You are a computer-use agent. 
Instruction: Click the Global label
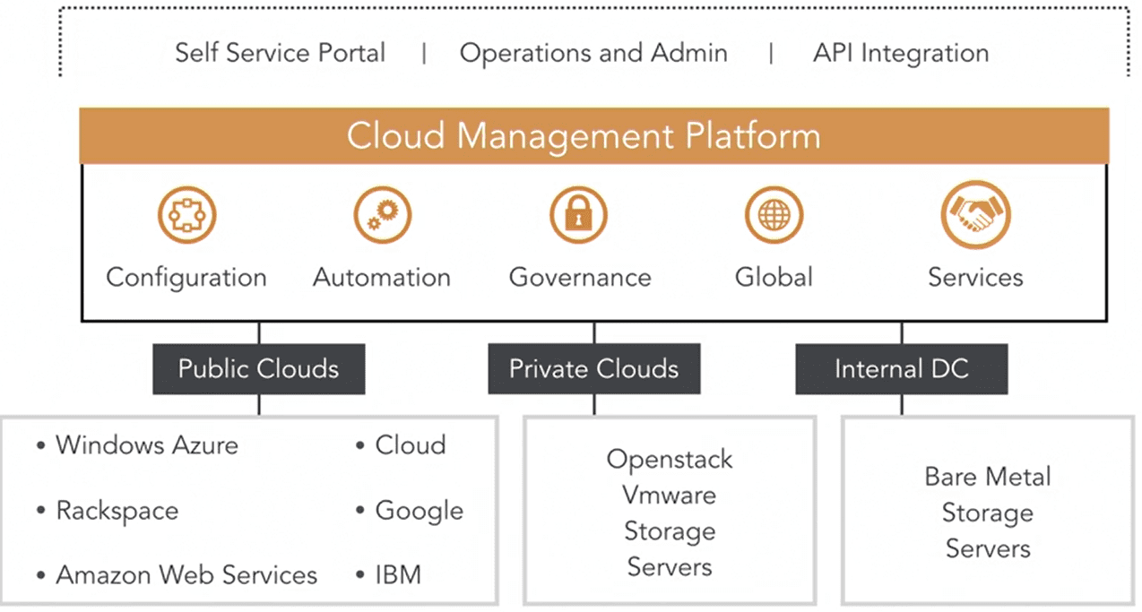tap(774, 278)
